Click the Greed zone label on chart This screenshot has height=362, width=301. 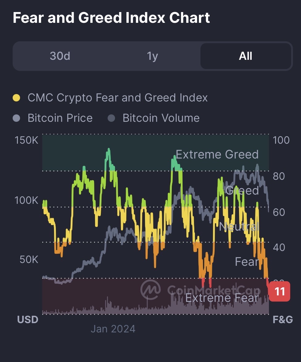pos(242,191)
